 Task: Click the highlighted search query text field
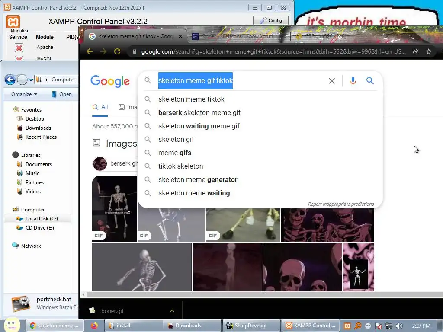point(195,80)
